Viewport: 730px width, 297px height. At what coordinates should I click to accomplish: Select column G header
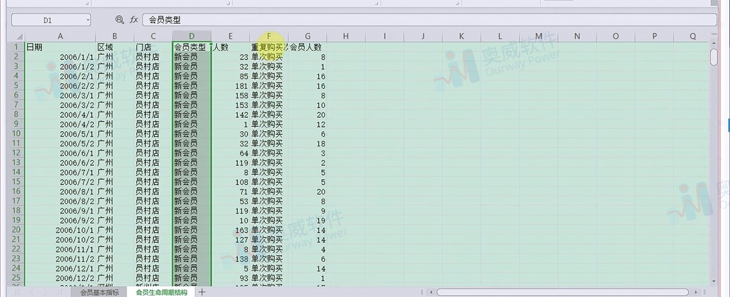pyautogui.click(x=307, y=36)
